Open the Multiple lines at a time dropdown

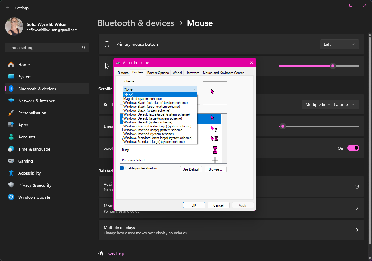[330, 104]
